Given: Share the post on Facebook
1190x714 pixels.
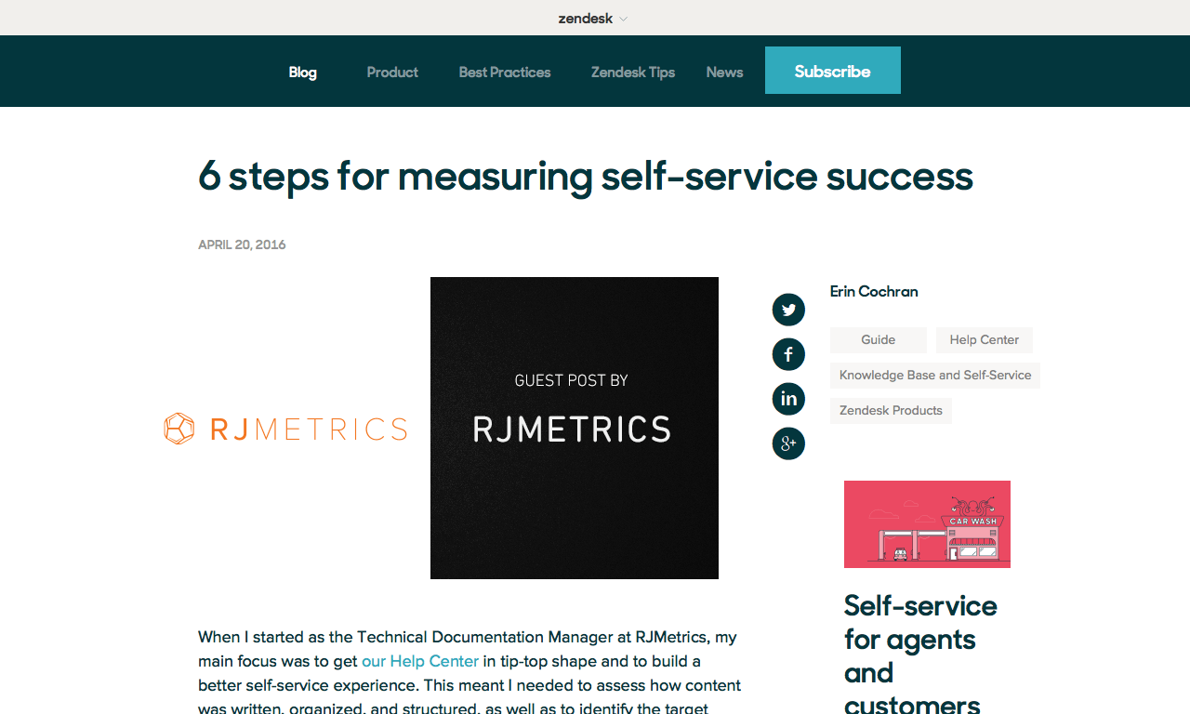Looking at the screenshot, I should coord(788,354).
